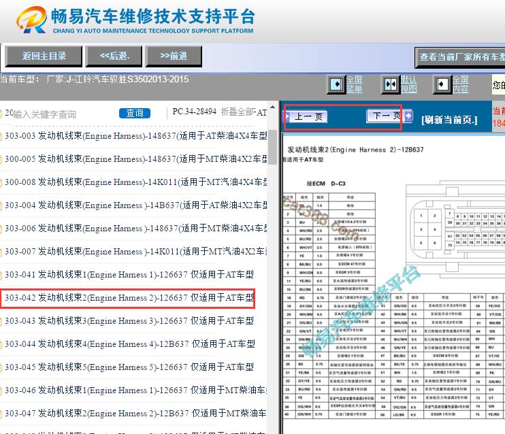
Task: Click the scroll-up arrow of the list
Action: click(272, 107)
